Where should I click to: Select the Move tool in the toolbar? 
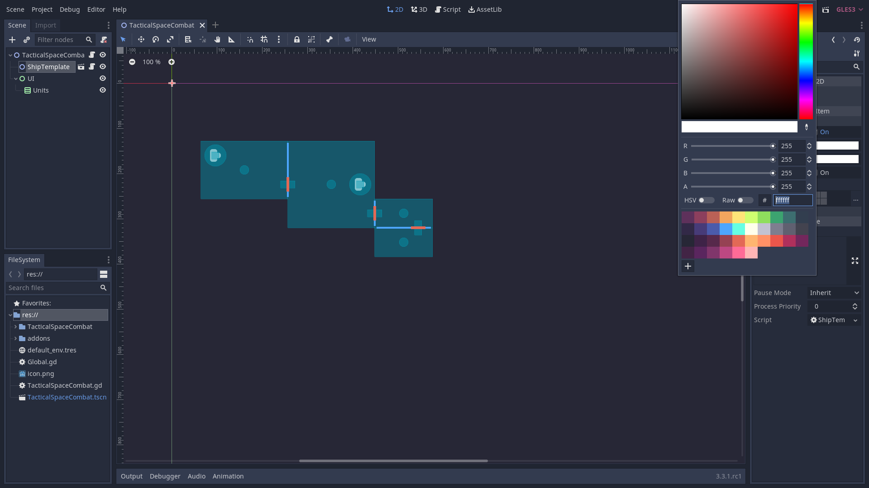141,39
